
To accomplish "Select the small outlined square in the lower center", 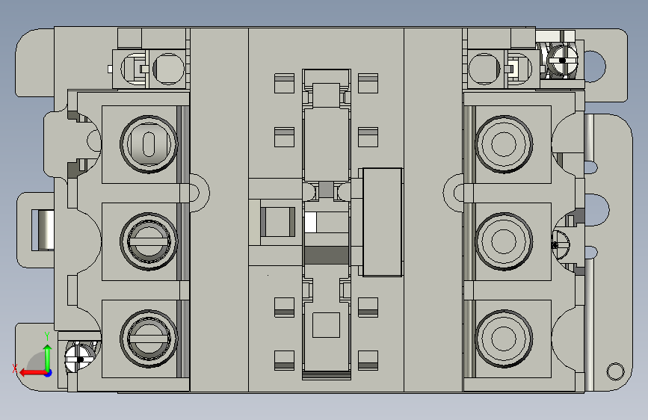I will click(x=326, y=325).
